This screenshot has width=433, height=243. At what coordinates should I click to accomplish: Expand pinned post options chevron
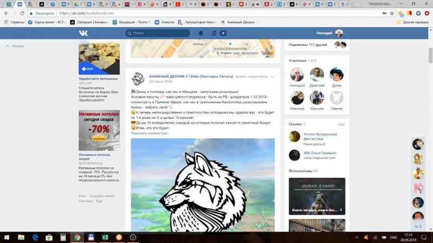(272, 77)
